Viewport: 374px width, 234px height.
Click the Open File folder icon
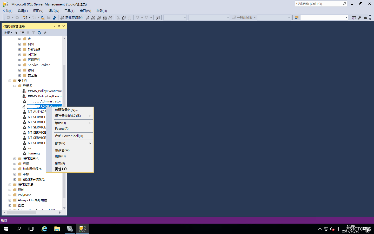[43, 18]
